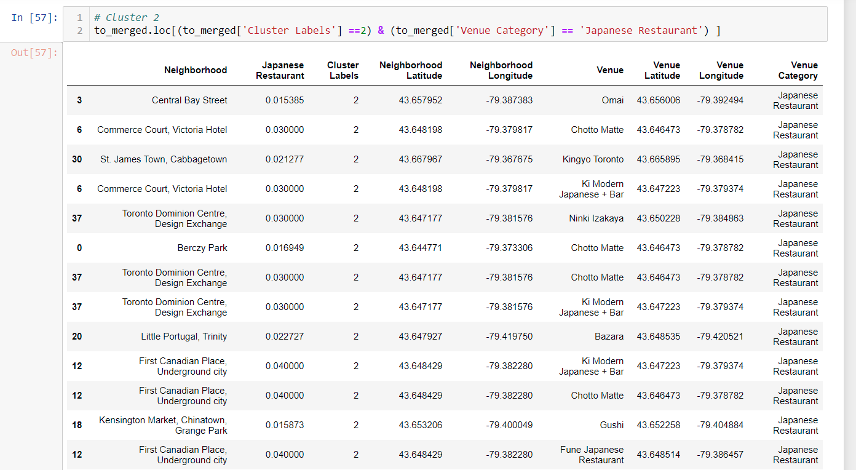
Task: Click the Venue column header
Action: pos(610,70)
